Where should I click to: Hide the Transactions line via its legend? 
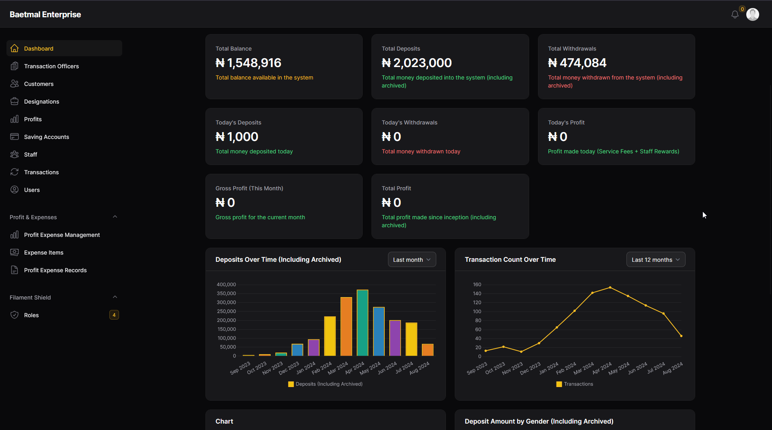tap(575, 384)
